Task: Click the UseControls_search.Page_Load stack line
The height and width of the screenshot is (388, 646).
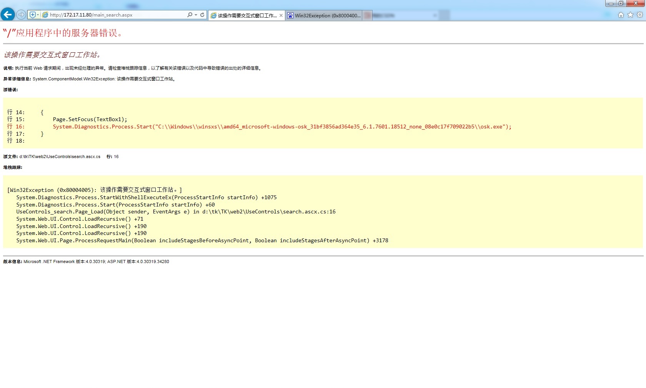Action: click(x=176, y=211)
